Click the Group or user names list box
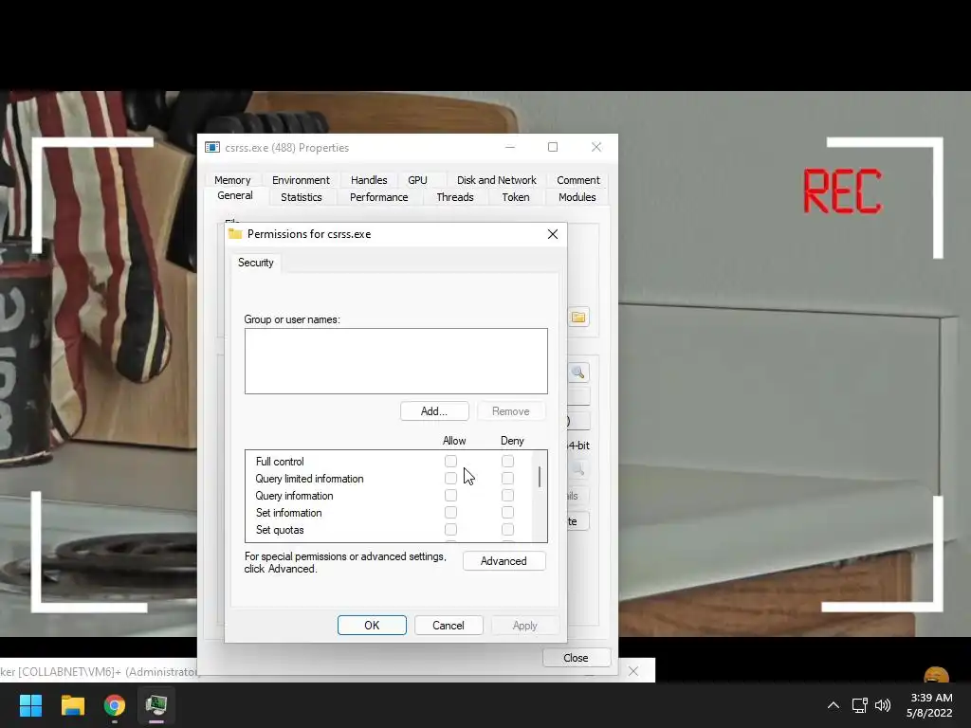This screenshot has width=971, height=728. 396,361
